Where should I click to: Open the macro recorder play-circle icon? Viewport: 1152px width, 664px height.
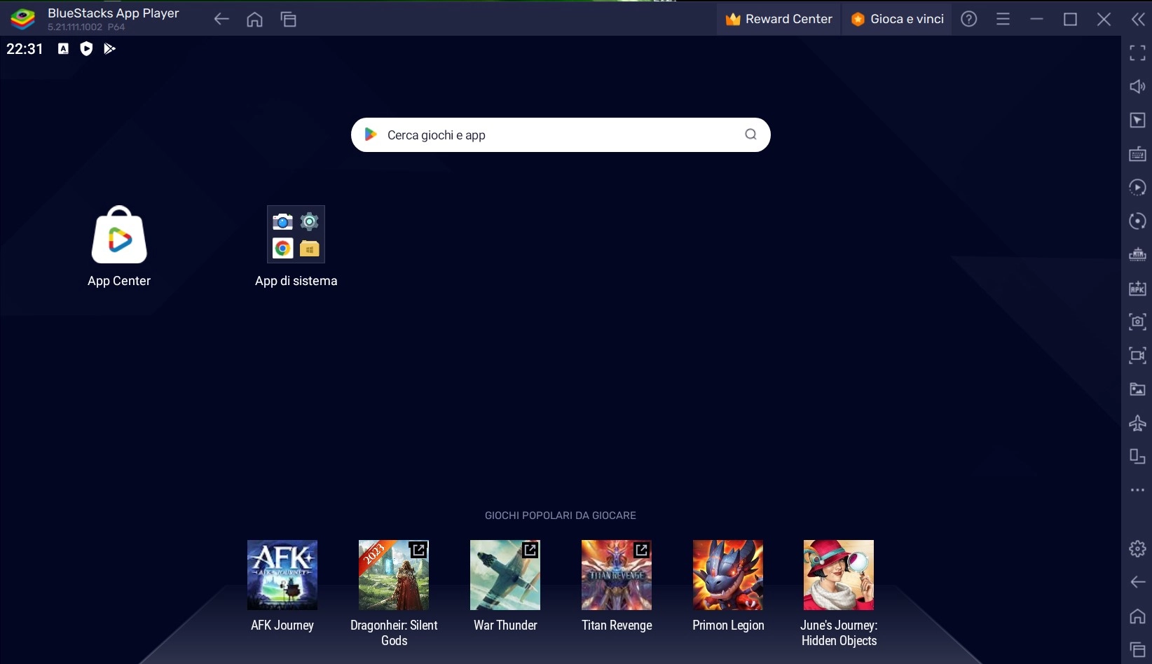(1137, 188)
